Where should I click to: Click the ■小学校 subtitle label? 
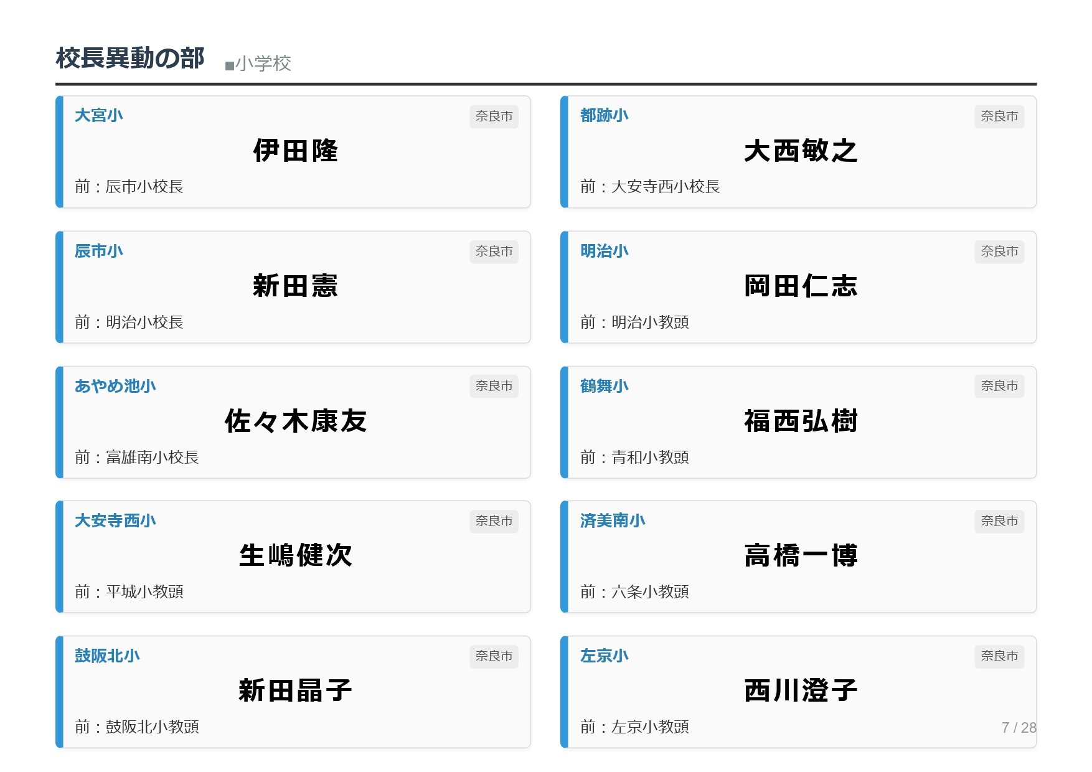[258, 64]
